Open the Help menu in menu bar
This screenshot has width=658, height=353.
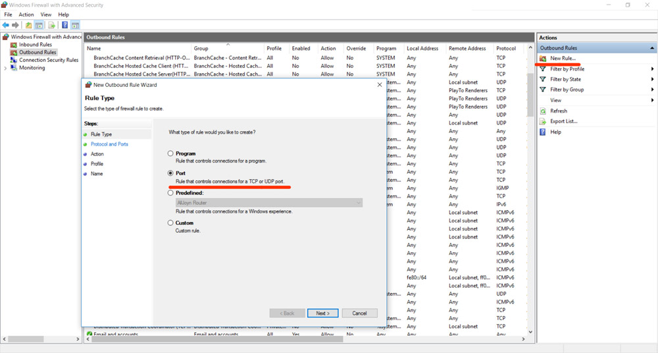coord(63,14)
